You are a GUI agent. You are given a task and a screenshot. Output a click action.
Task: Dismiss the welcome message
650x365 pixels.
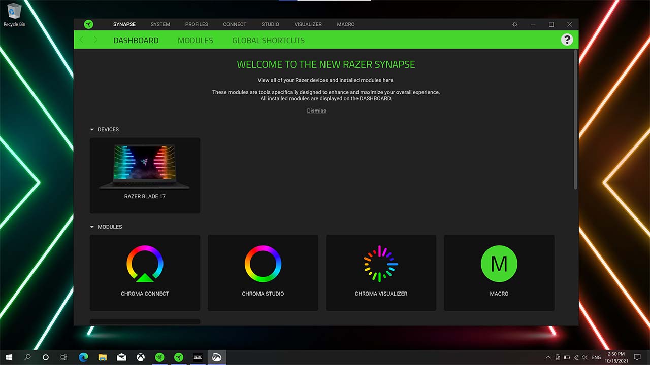(316, 111)
